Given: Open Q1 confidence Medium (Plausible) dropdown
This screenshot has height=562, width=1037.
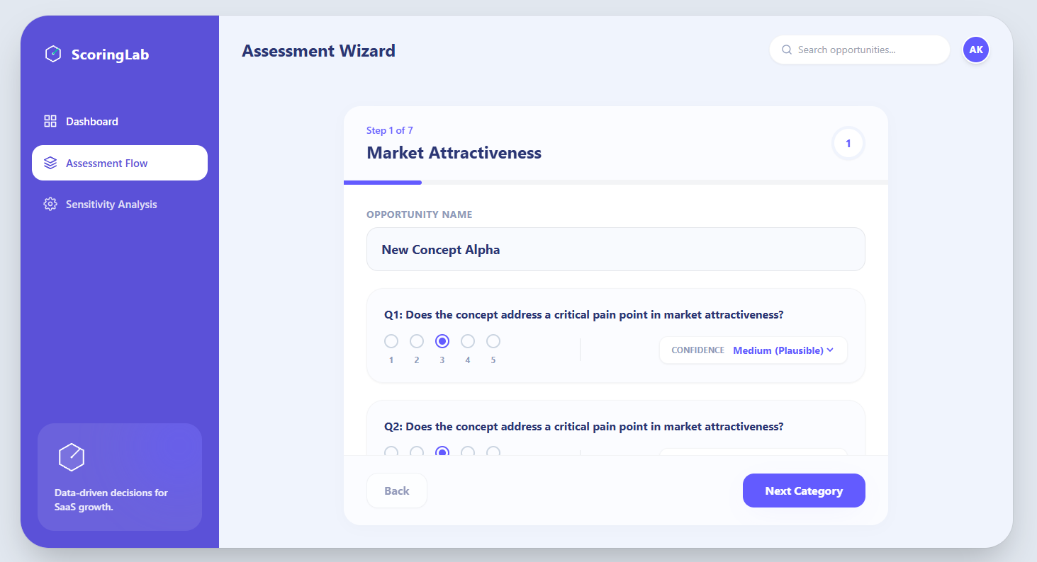Looking at the screenshot, I should coord(753,350).
